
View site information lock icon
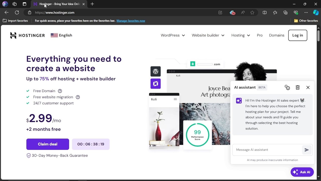click(x=30, y=13)
